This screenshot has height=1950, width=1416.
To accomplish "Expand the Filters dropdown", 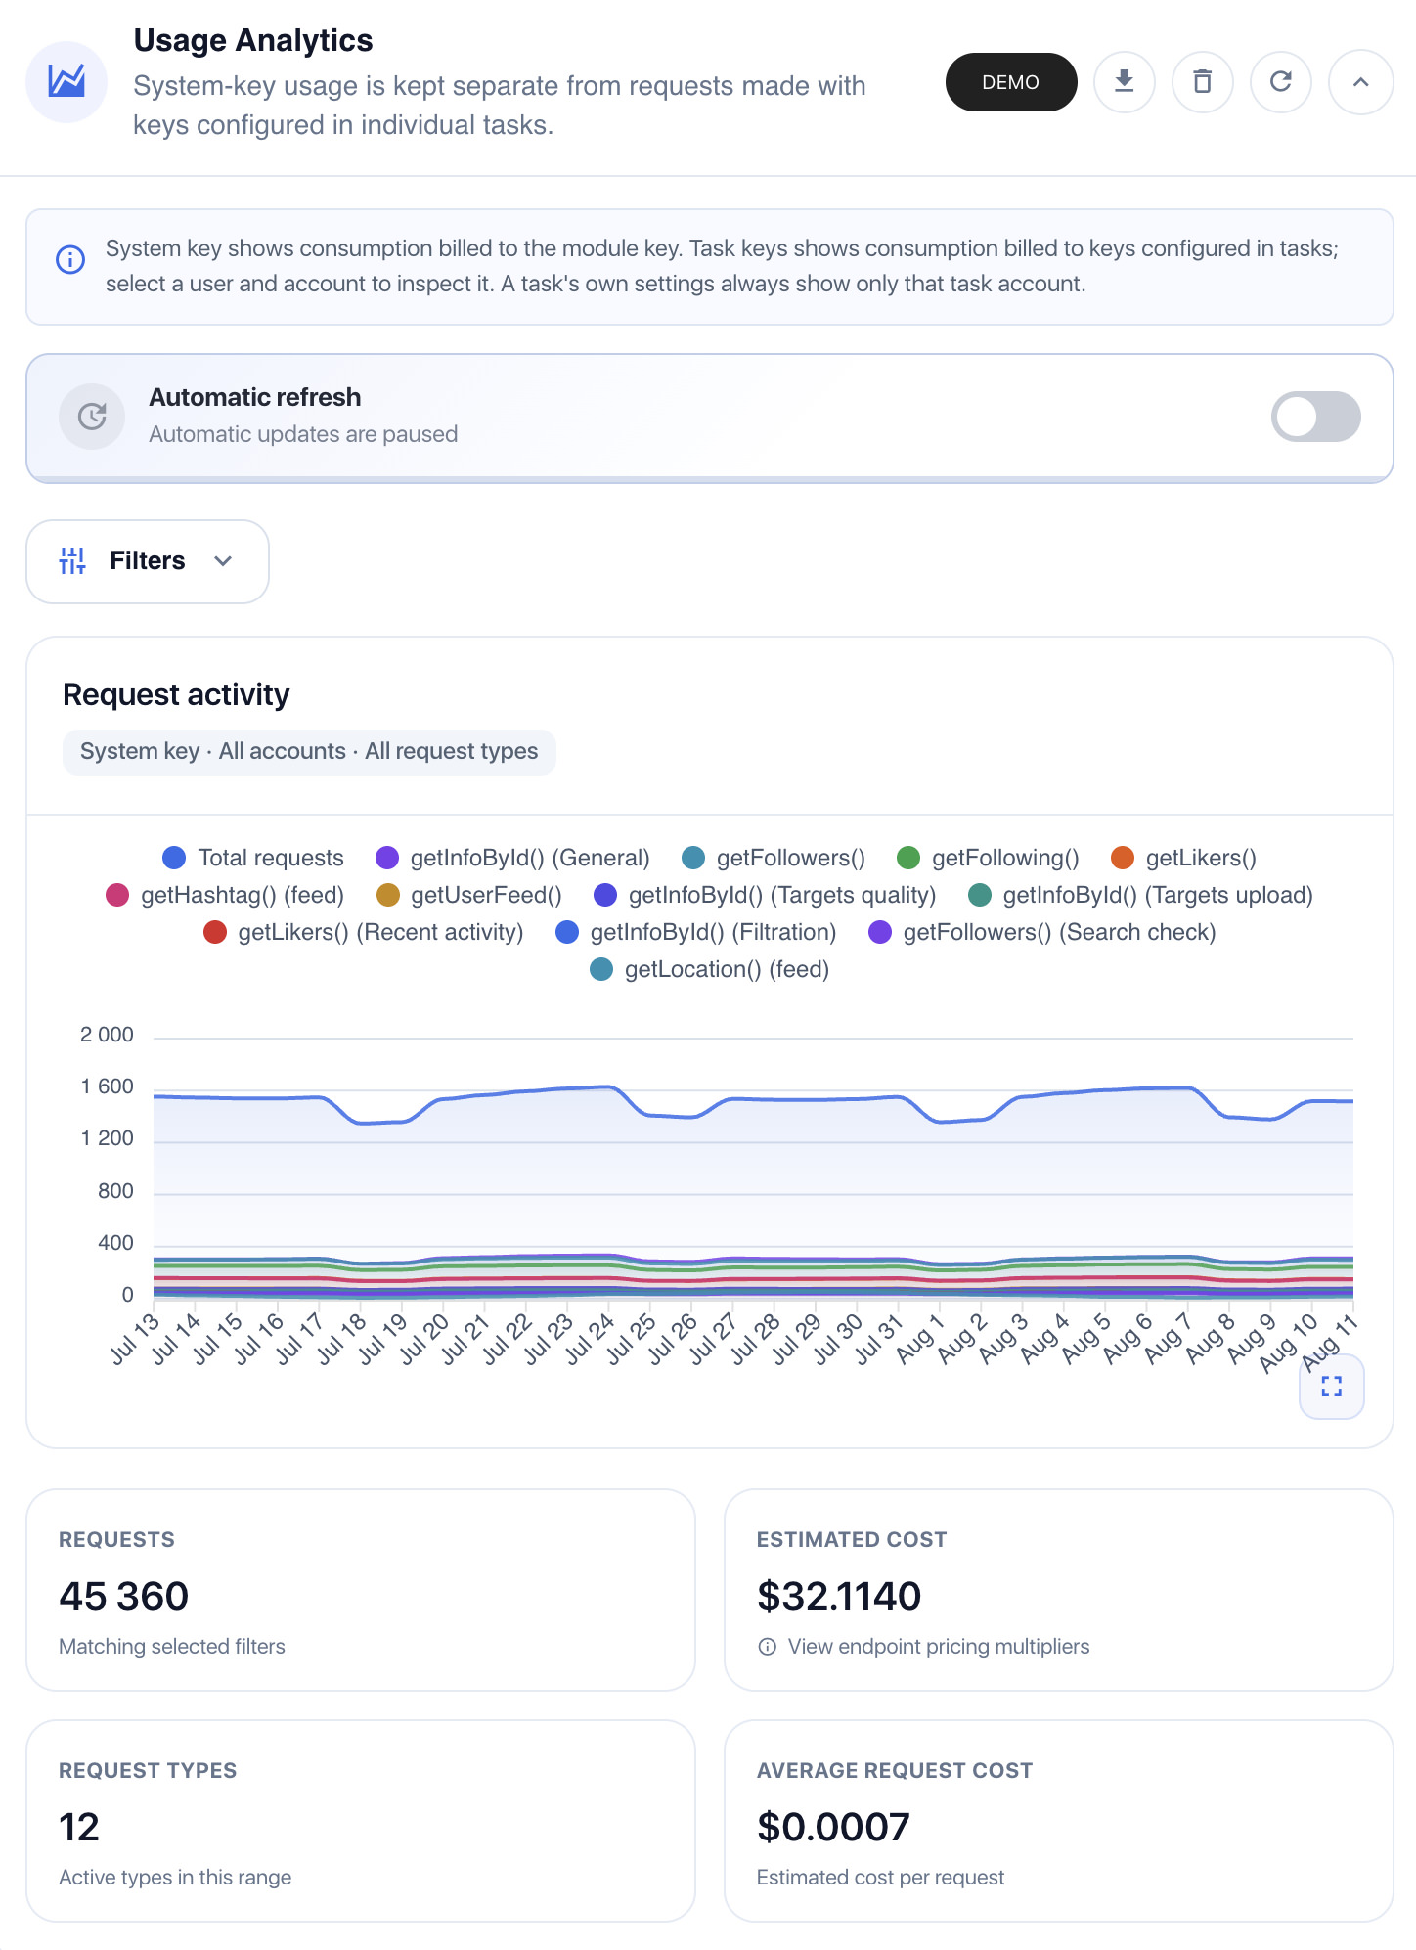I will click(x=148, y=561).
